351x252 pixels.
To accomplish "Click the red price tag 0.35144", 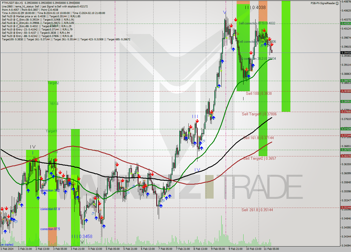I will click(x=346, y=208).
